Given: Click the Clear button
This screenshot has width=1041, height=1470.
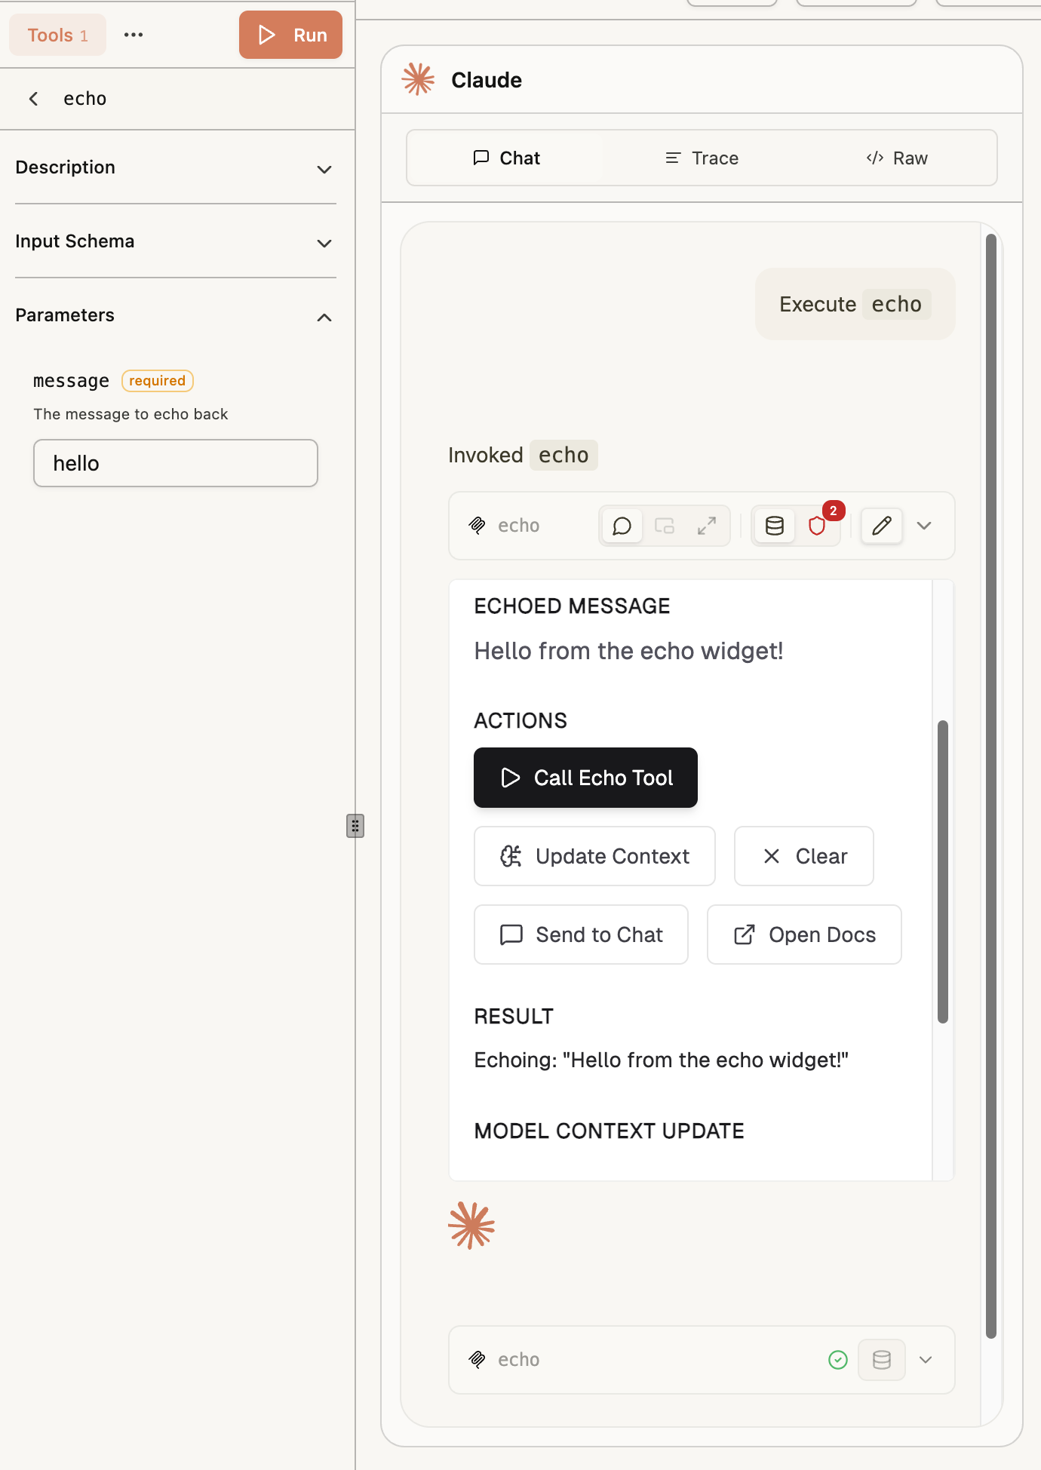Looking at the screenshot, I should point(804,856).
